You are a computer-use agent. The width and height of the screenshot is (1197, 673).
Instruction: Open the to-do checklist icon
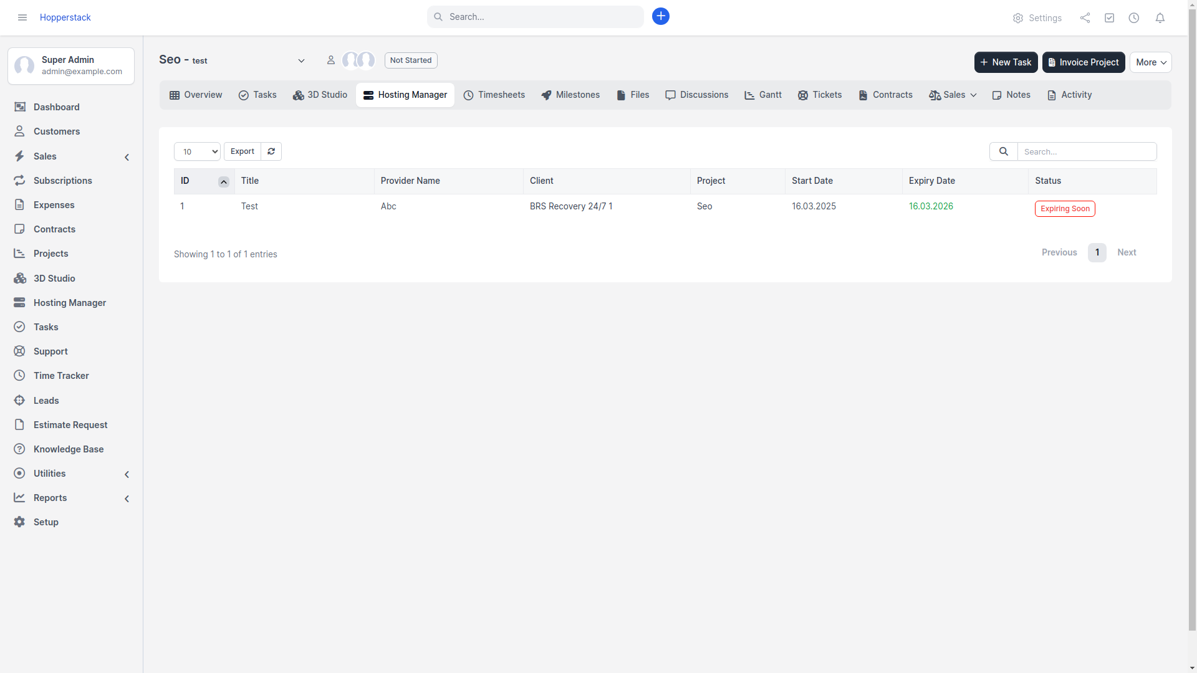1109,18
